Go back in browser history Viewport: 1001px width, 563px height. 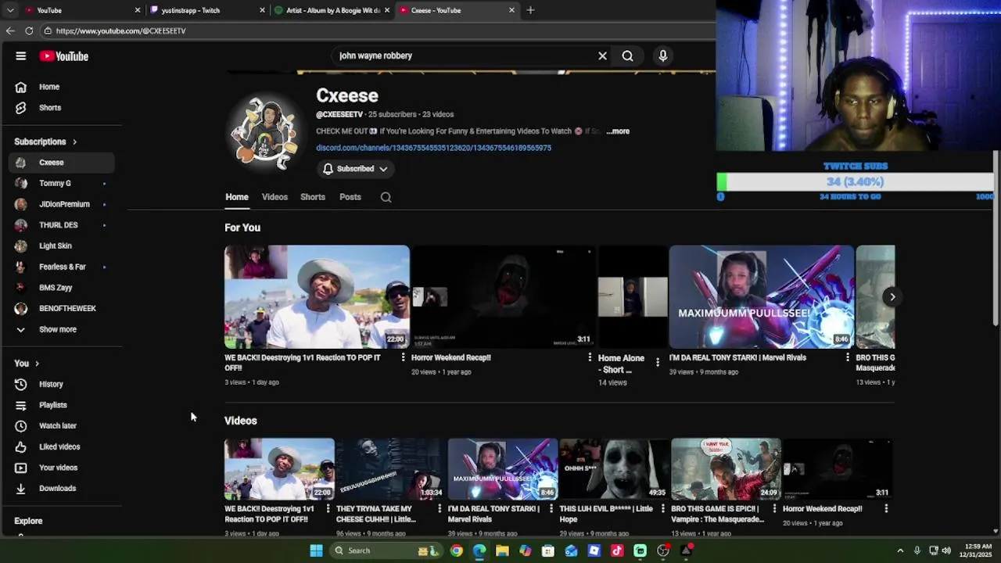coord(9,30)
